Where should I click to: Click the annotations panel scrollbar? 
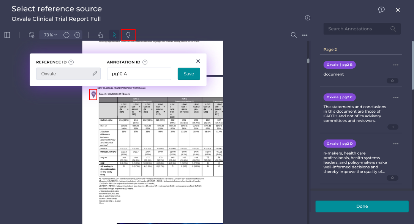(x=412, y=65)
